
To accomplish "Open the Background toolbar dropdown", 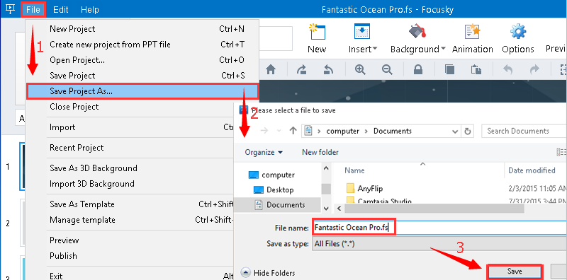I will (418, 38).
